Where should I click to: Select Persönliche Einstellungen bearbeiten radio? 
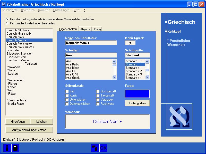7,23
